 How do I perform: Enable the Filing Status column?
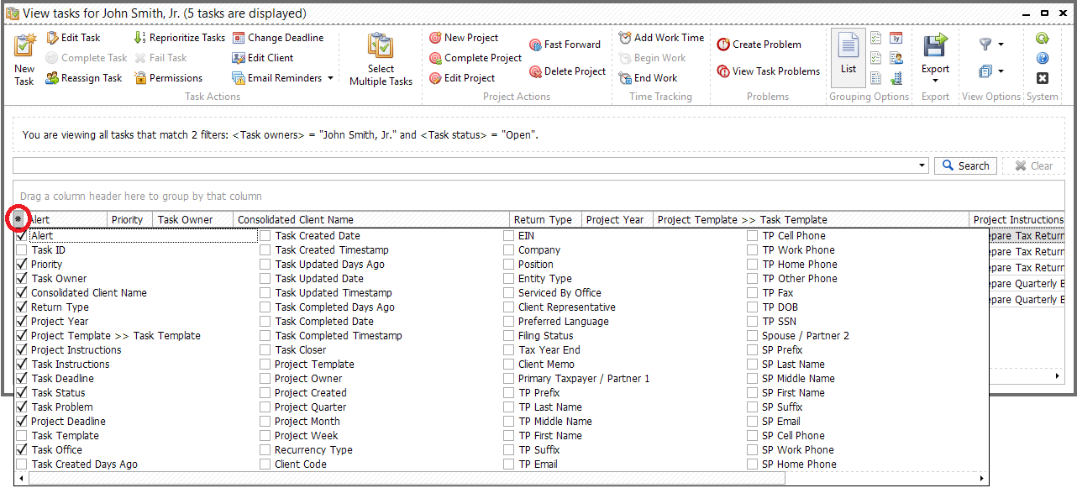(509, 336)
